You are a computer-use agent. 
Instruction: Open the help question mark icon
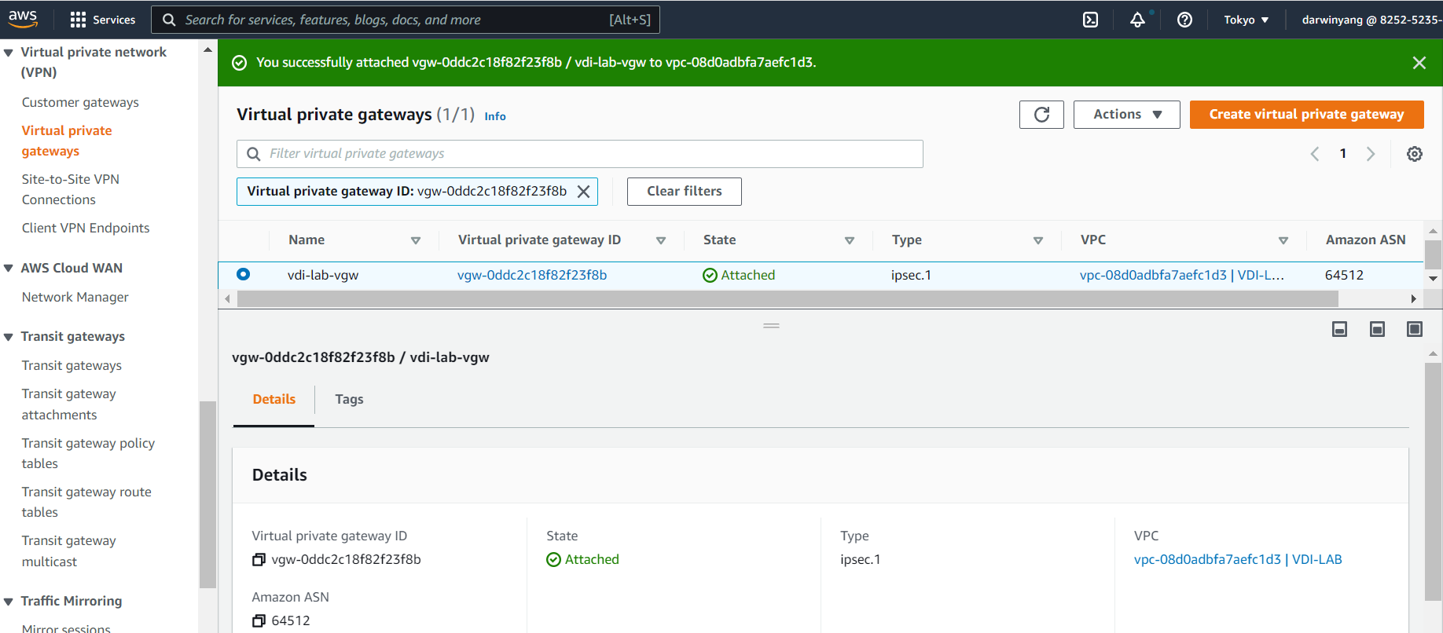[x=1184, y=20]
